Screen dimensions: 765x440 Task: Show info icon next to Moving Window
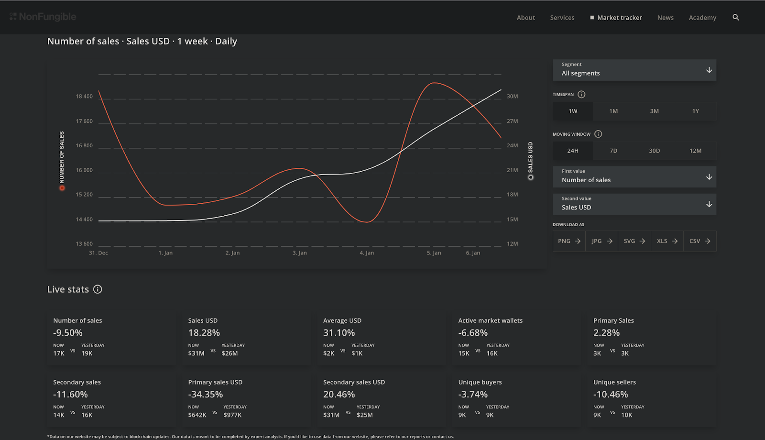click(598, 134)
